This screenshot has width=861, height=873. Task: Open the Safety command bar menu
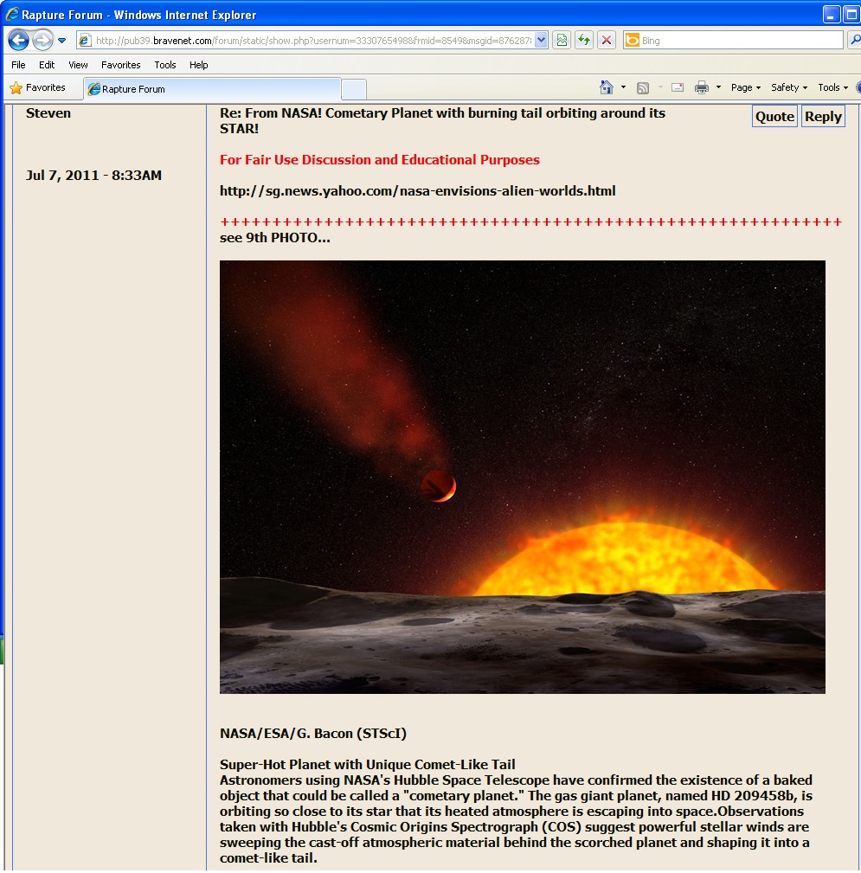coord(788,87)
